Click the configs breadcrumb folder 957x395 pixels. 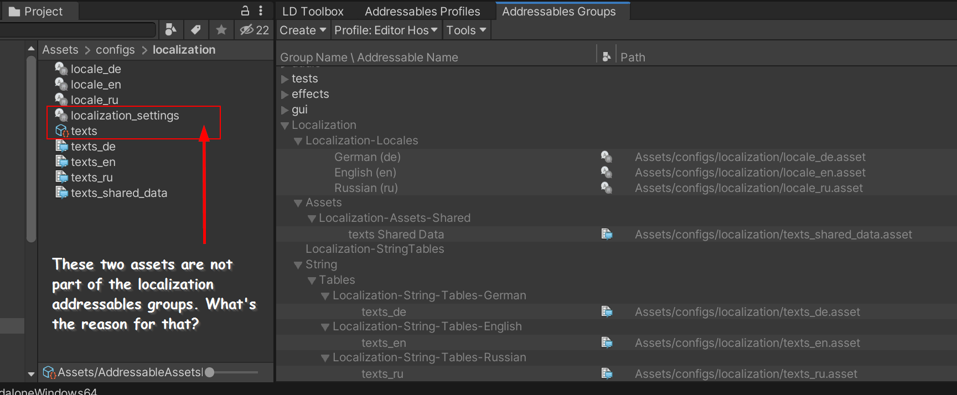point(115,50)
